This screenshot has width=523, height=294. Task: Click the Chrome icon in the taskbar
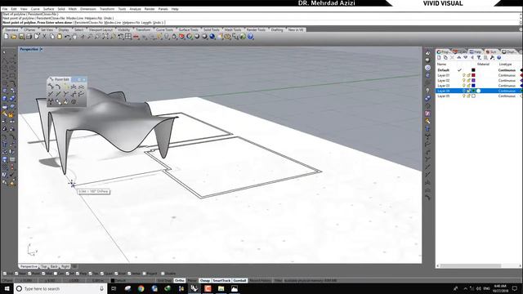point(141,288)
